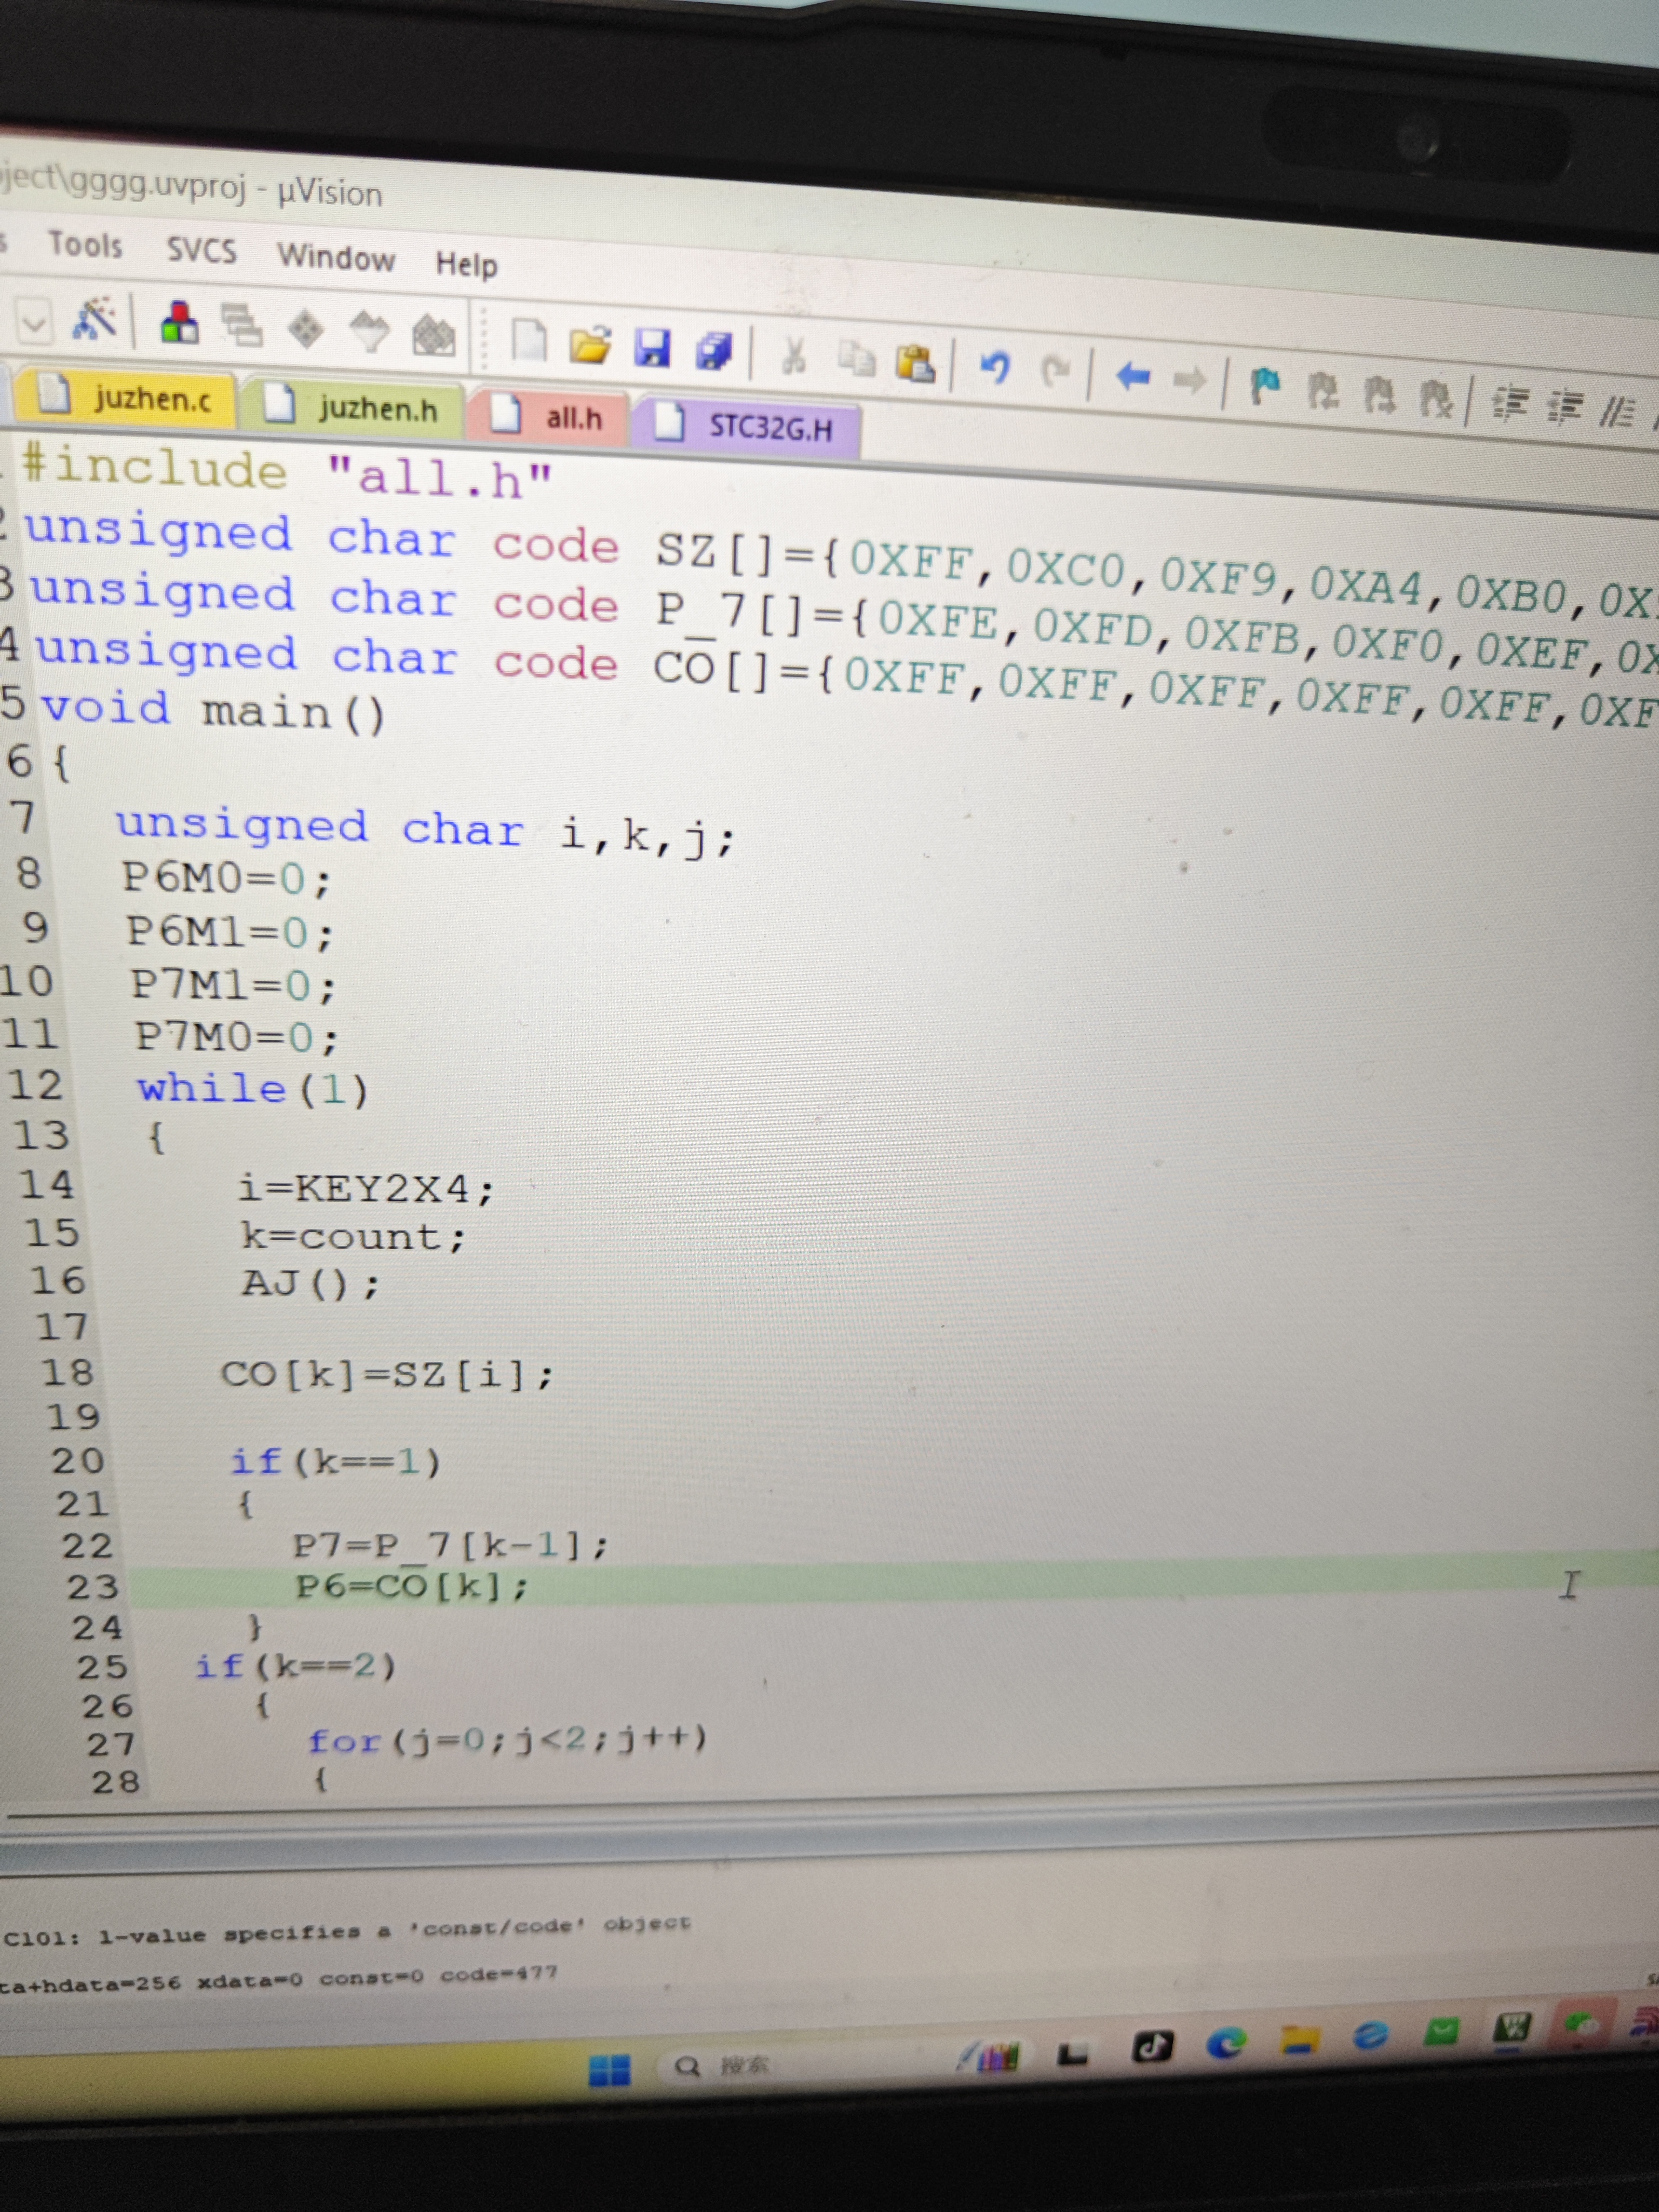The image size is (1659, 2212).
Task: Click the Comment selection icon
Action: click(1616, 412)
